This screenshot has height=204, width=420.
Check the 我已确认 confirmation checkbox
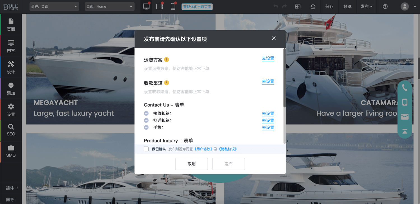(146, 149)
